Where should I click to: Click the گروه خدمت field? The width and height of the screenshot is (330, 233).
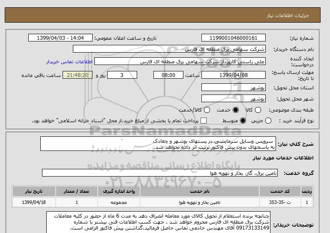click(160, 173)
